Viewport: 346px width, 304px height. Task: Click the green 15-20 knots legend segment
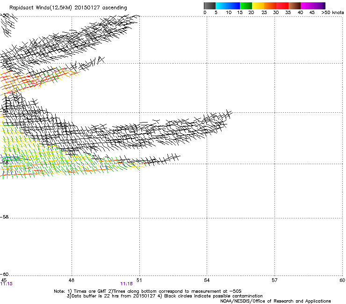pyautogui.click(x=246, y=6)
